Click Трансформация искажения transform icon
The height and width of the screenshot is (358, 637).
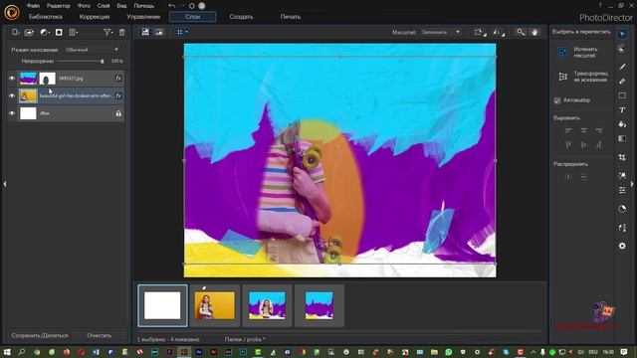tap(562, 77)
